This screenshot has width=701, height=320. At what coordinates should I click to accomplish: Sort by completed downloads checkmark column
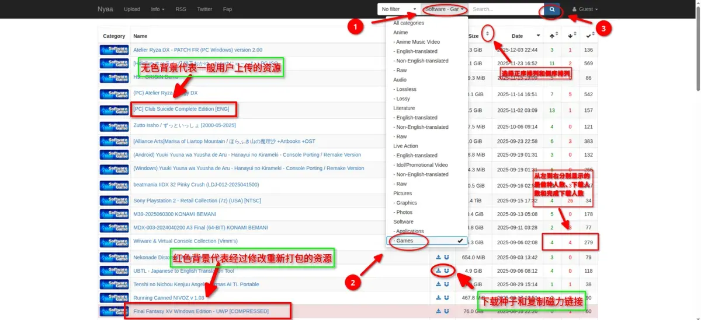pos(589,36)
